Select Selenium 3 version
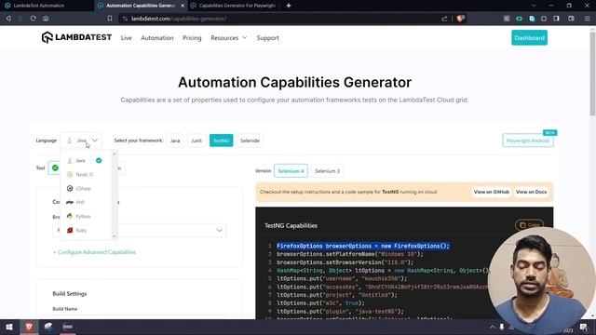596x335 pixels. [x=327, y=171]
